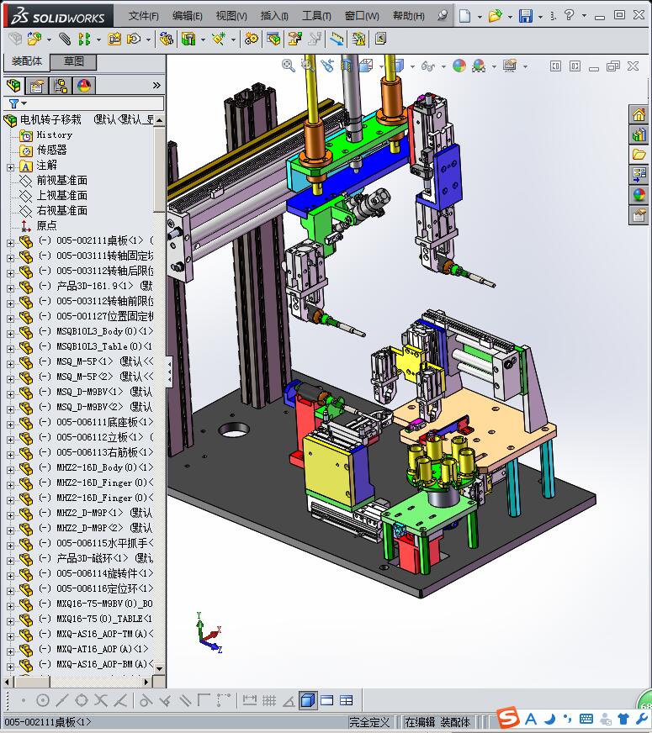Toggle the 3D shaded view button in bottom toolbar
This screenshot has width=652, height=733.
pyautogui.click(x=308, y=700)
